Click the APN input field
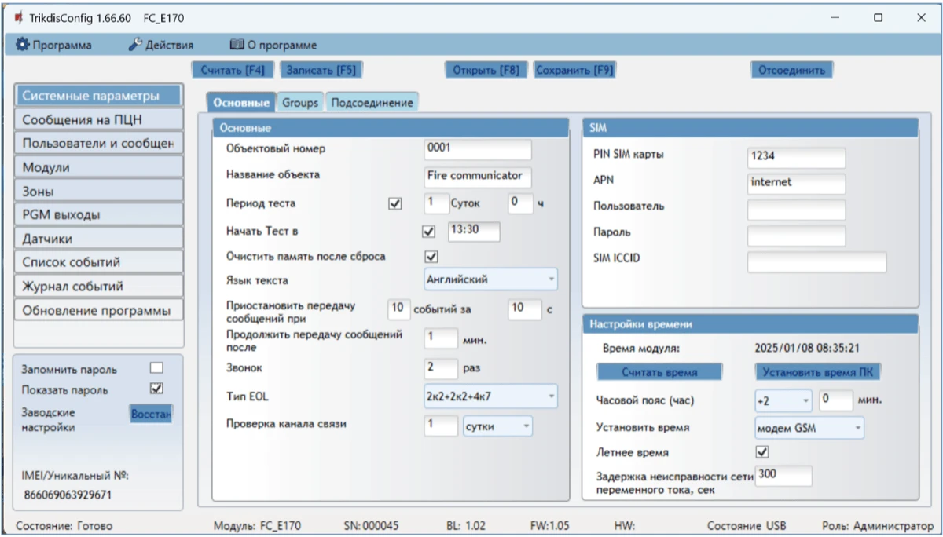The height and width of the screenshot is (537, 943). coord(796,183)
